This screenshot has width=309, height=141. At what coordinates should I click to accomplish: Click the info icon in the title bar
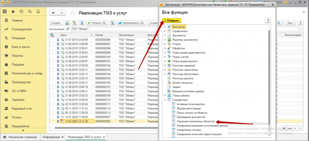point(285,2)
